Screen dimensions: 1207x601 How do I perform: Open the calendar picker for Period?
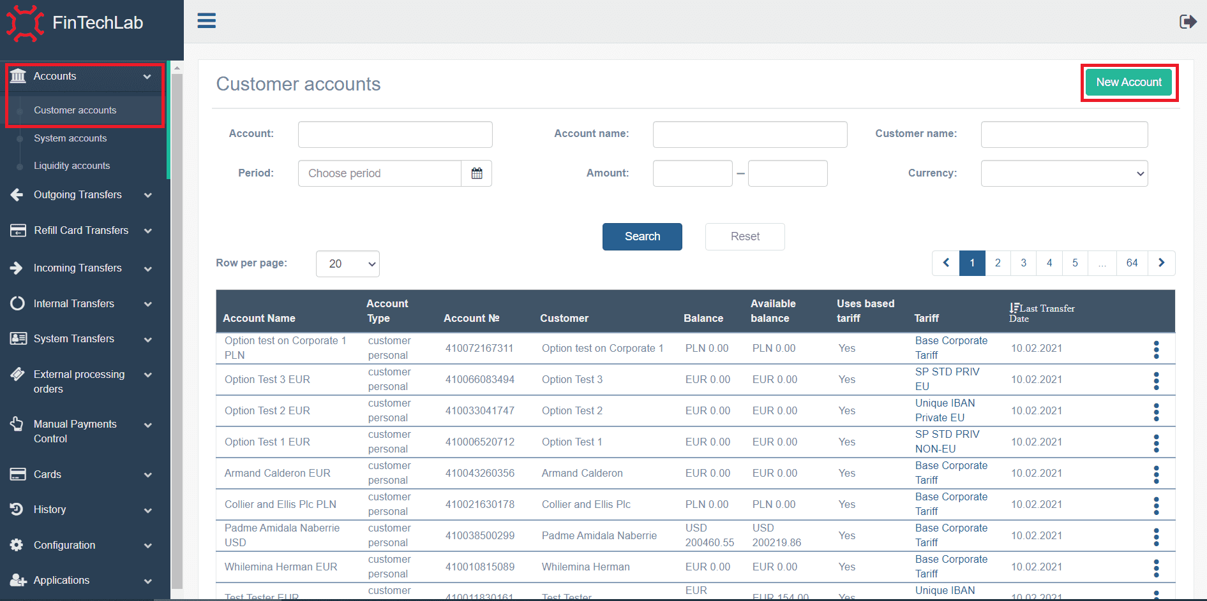[x=476, y=173]
